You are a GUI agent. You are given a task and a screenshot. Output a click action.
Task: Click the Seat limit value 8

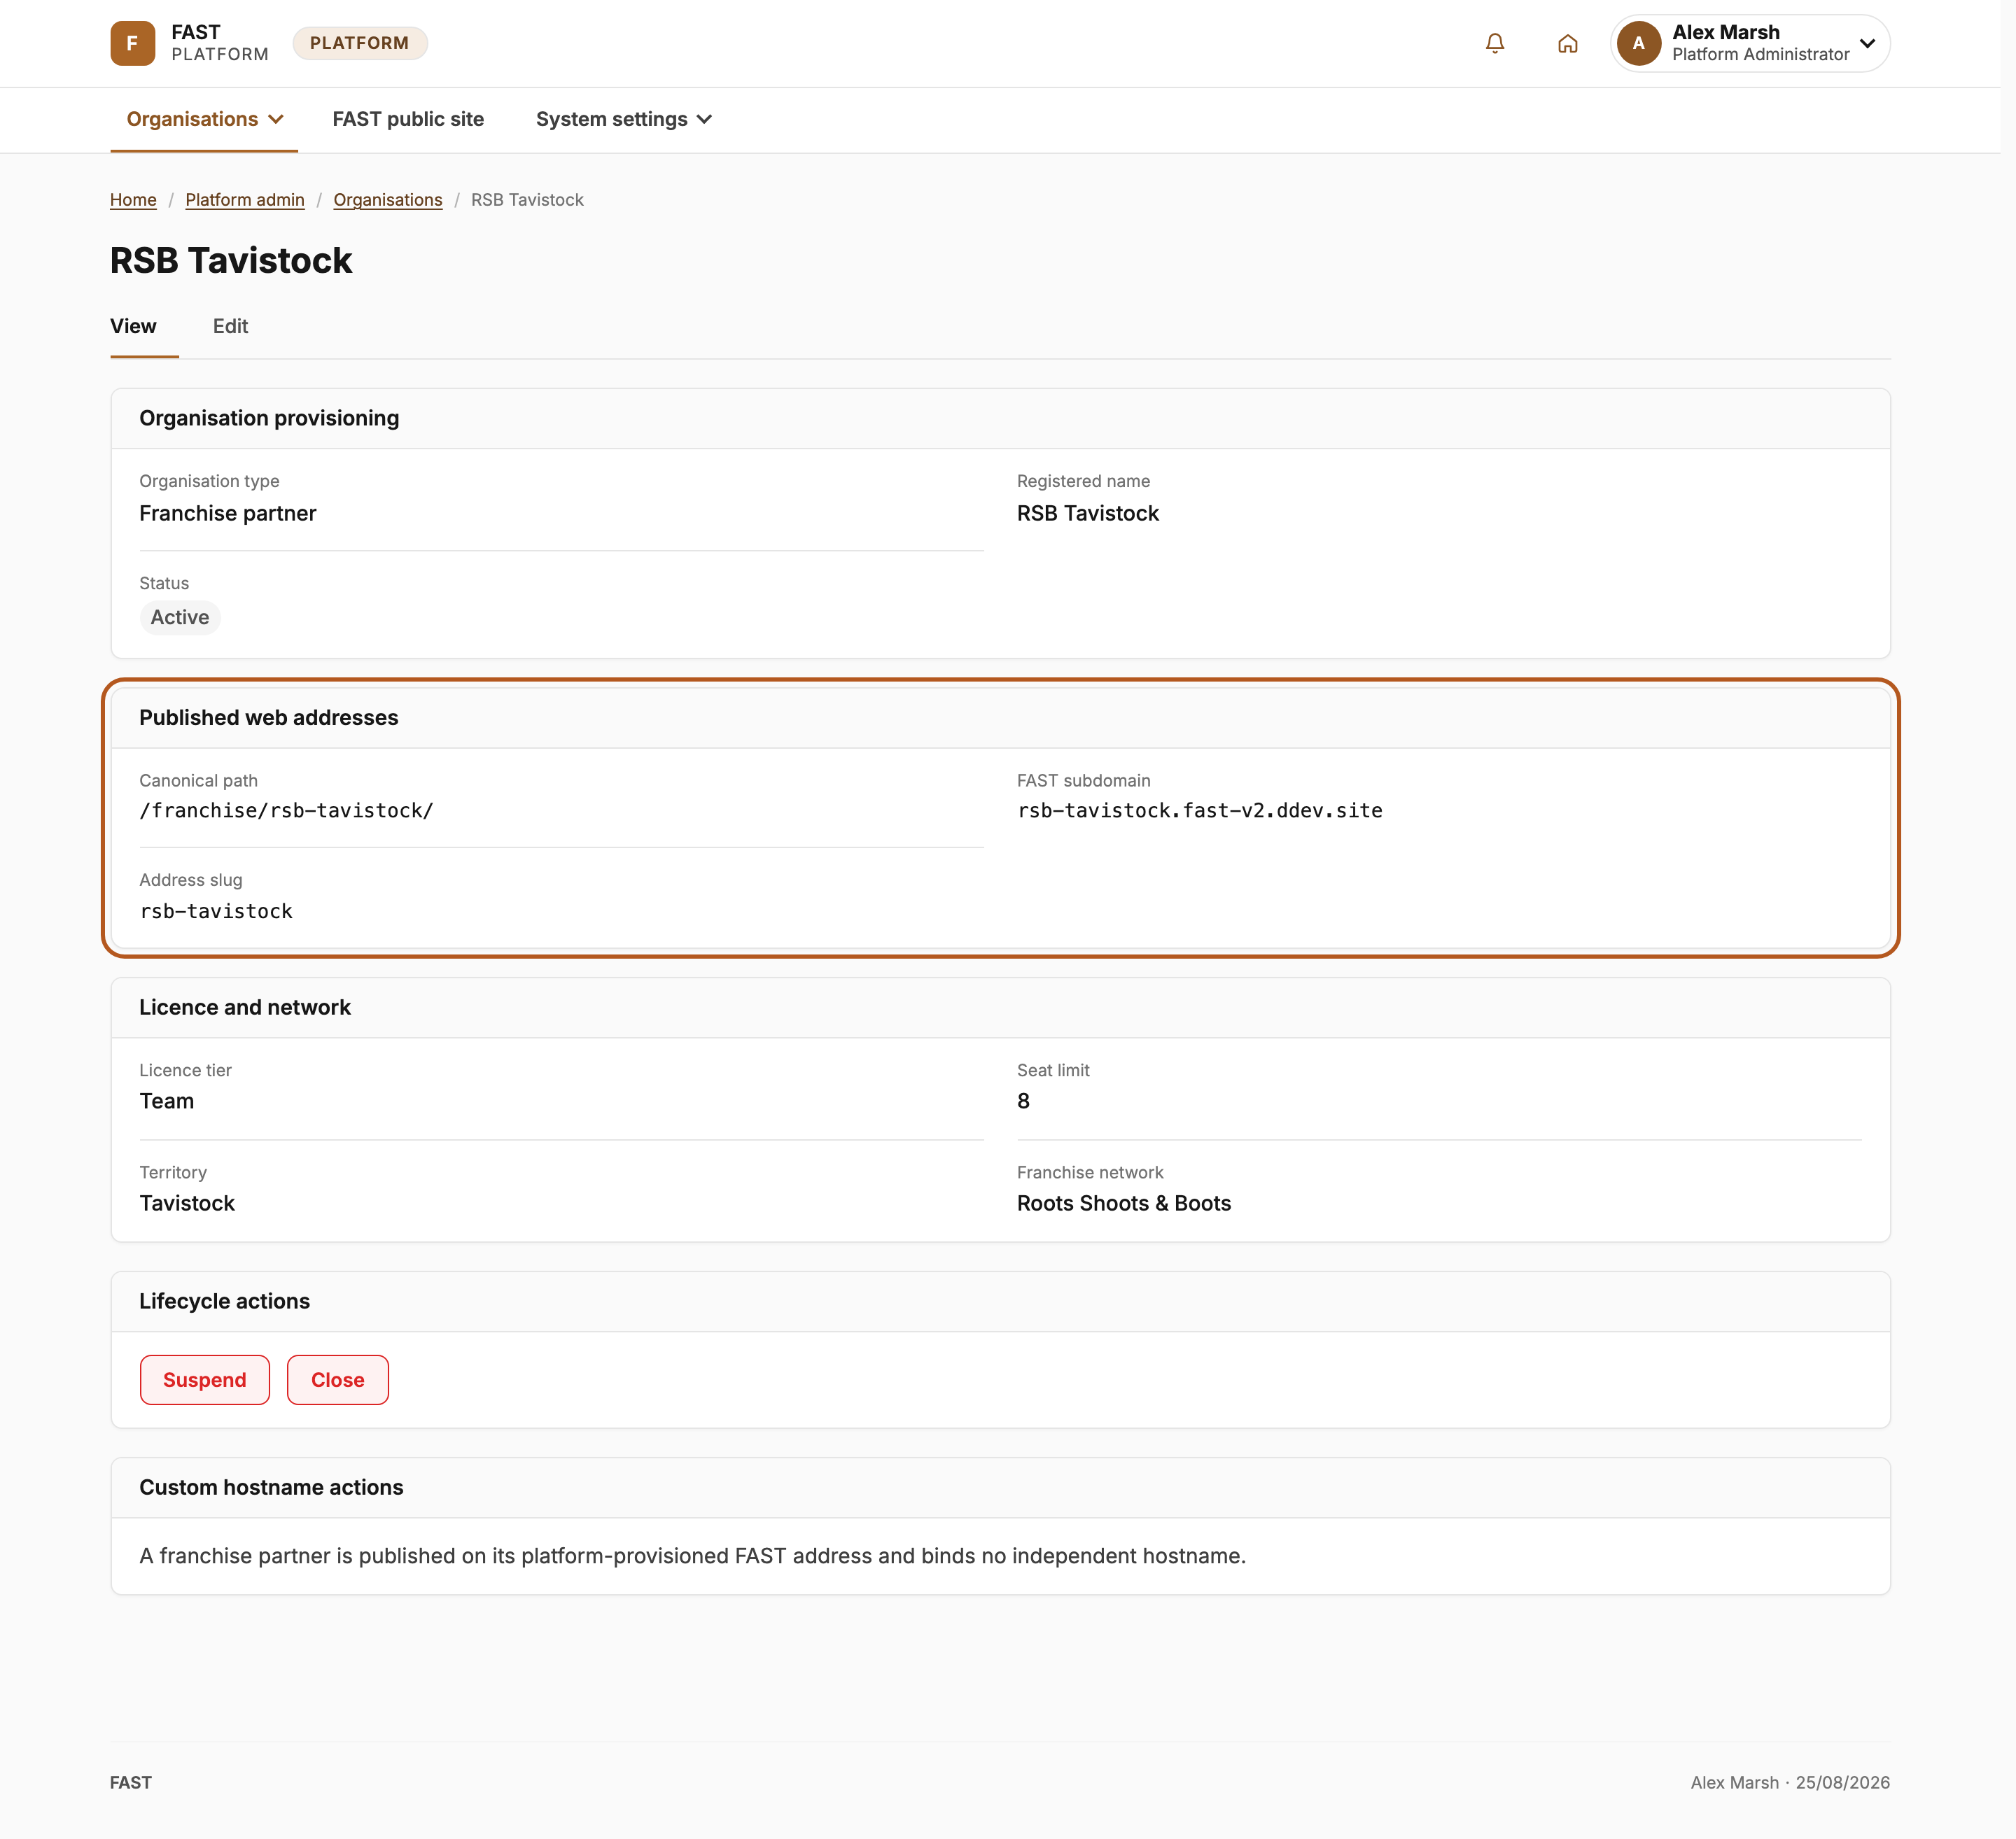point(1023,1101)
